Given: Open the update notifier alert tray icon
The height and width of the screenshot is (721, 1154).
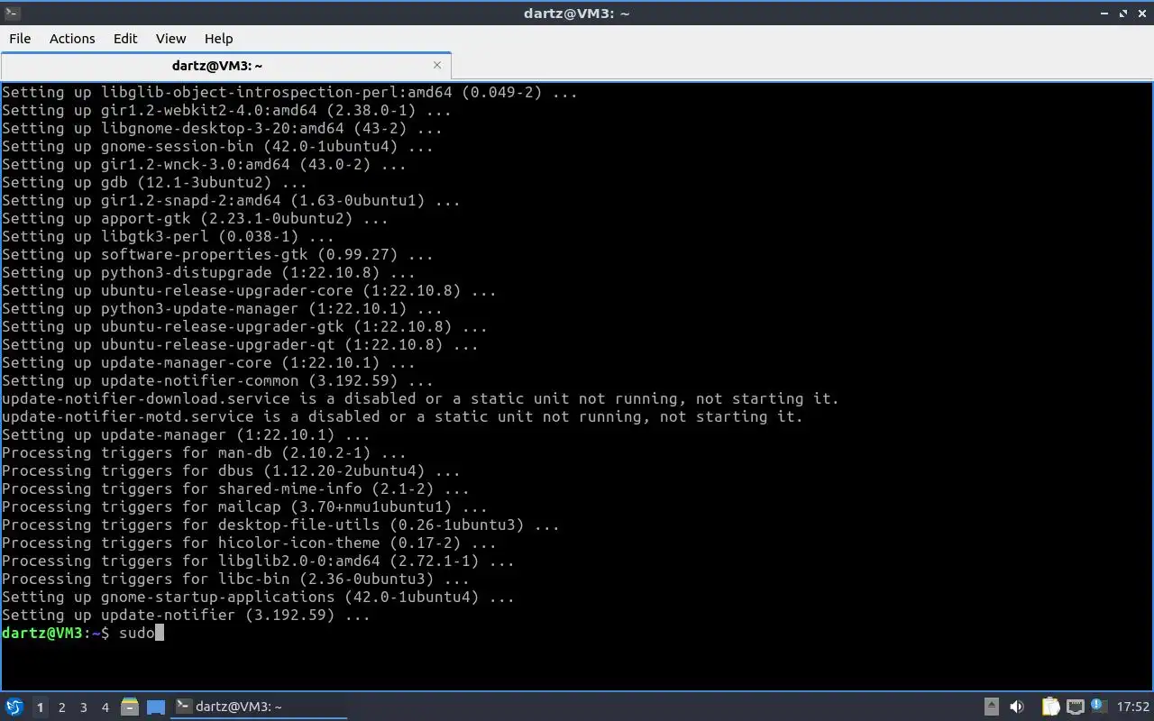Looking at the screenshot, I should tap(1097, 707).
